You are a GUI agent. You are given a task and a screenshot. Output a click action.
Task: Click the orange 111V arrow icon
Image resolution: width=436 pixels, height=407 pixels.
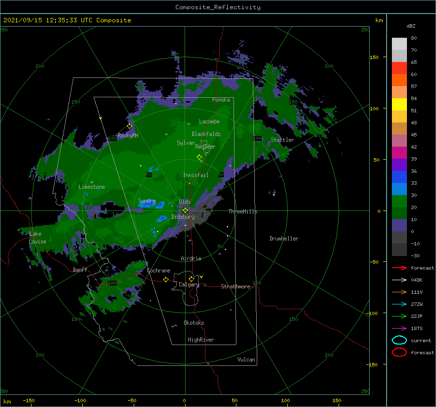tap(399, 292)
